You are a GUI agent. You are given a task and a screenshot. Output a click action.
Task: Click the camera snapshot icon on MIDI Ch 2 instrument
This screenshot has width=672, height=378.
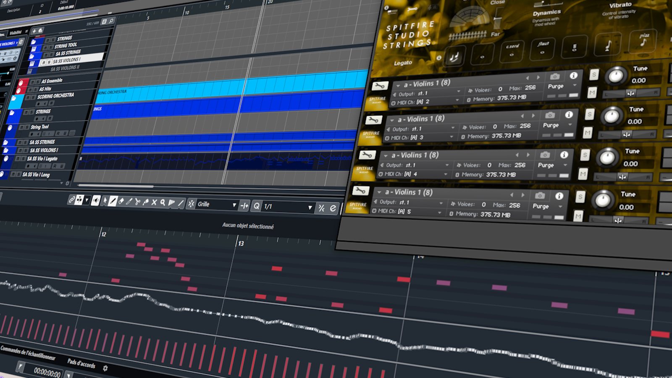(555, 76)
